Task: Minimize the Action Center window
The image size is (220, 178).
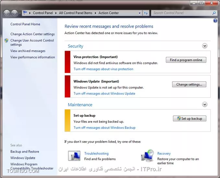Action: 194,3
